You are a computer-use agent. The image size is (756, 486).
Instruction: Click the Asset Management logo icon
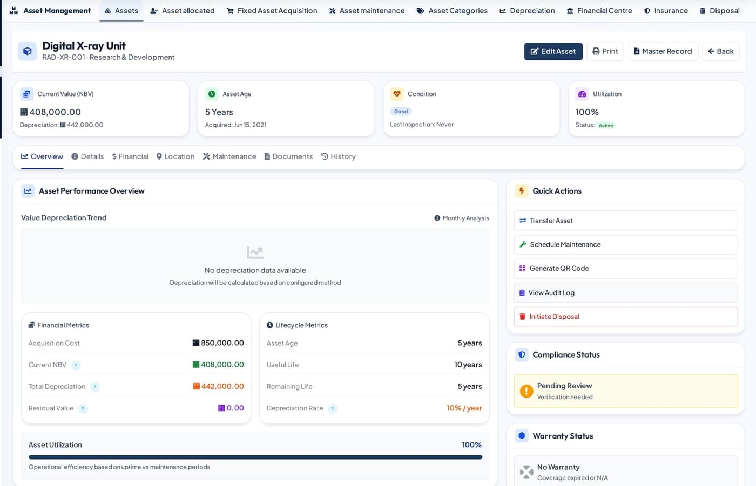[14, 10]
